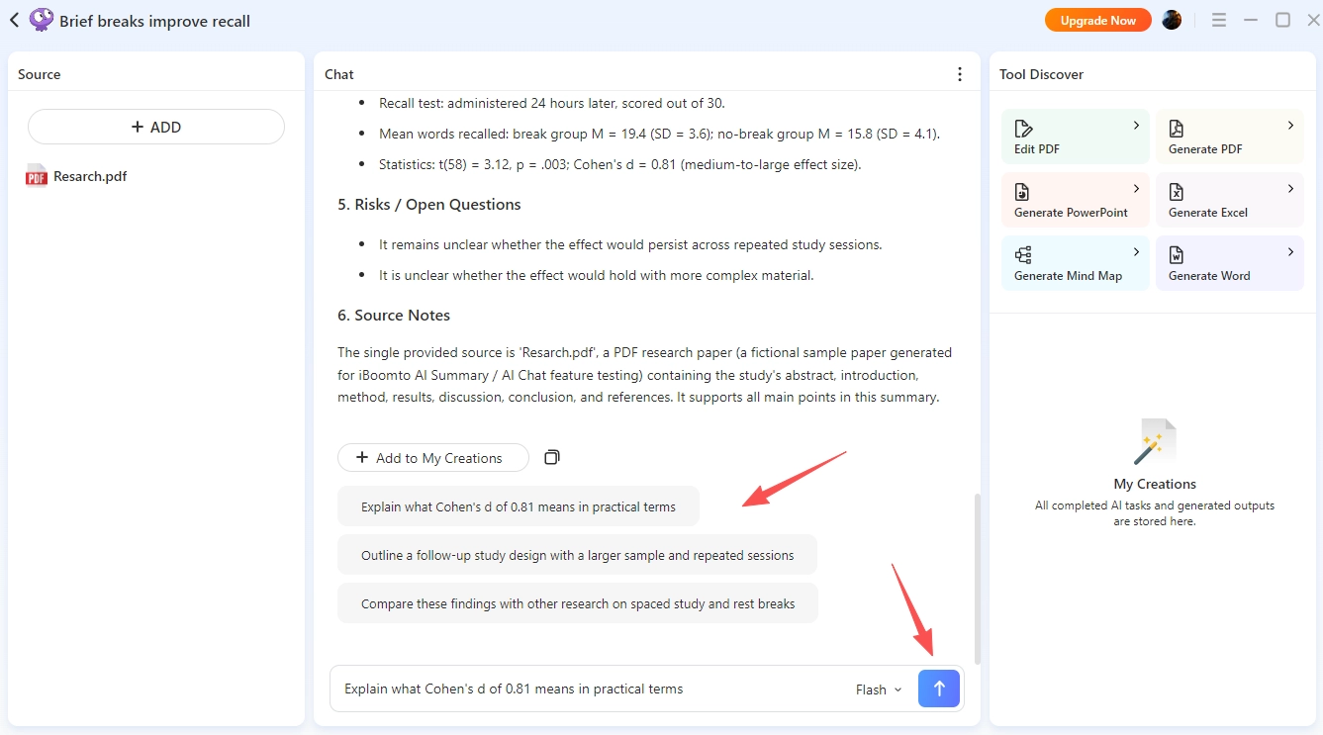Click the Generate Excel file icon
Screen dimensions: 1323x735
[x=1177, y=191]
